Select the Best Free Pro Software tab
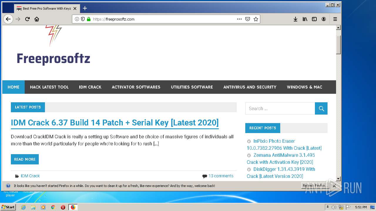Image resolution: width=376 pixels, height=211 pixels. [46, 8]
